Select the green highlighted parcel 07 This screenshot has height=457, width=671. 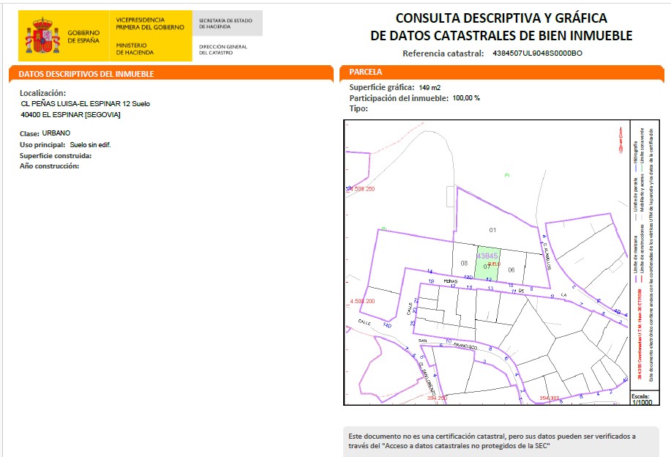pyautogui.click(x=488, y=264)
